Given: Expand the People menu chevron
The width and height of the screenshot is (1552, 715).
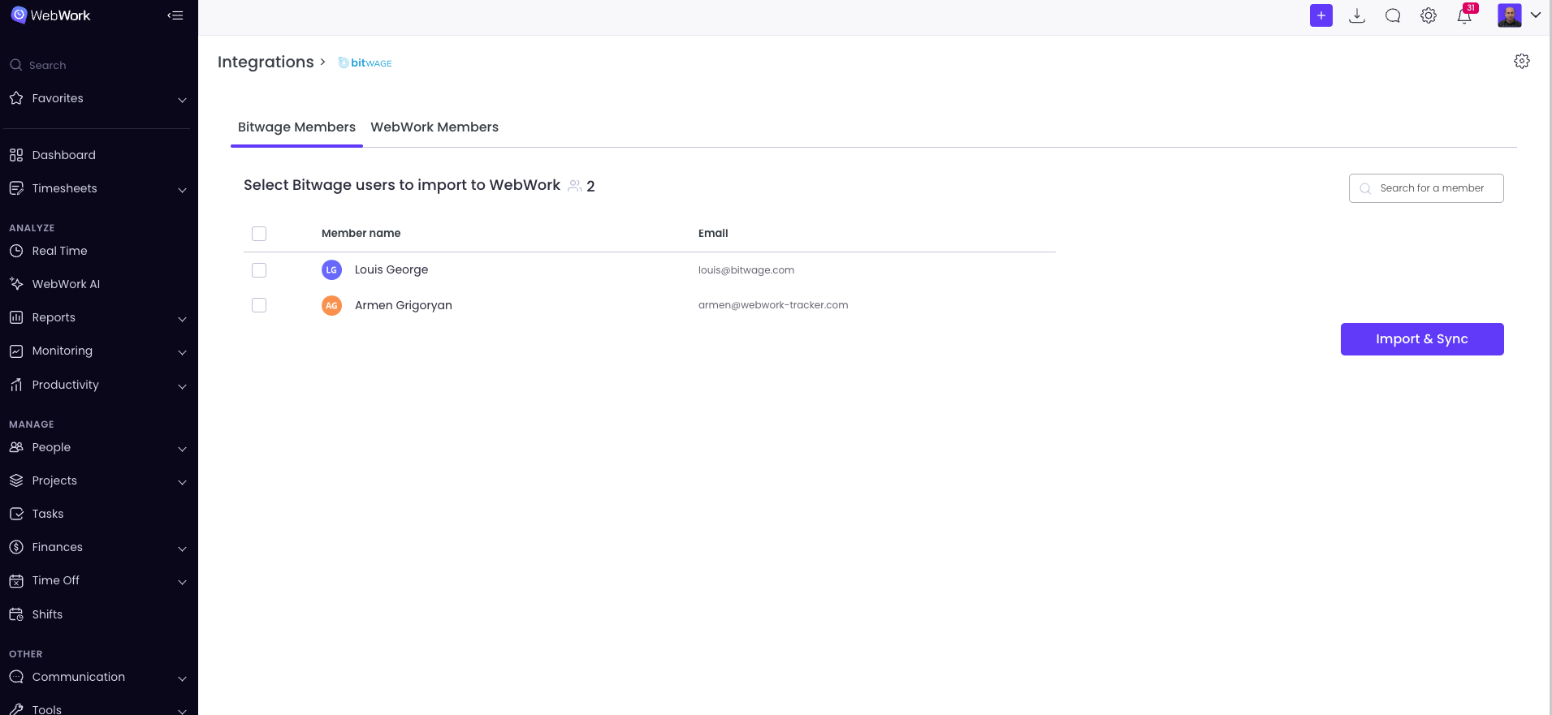Looking at the screenshot, I should click(x=182, y=448).
